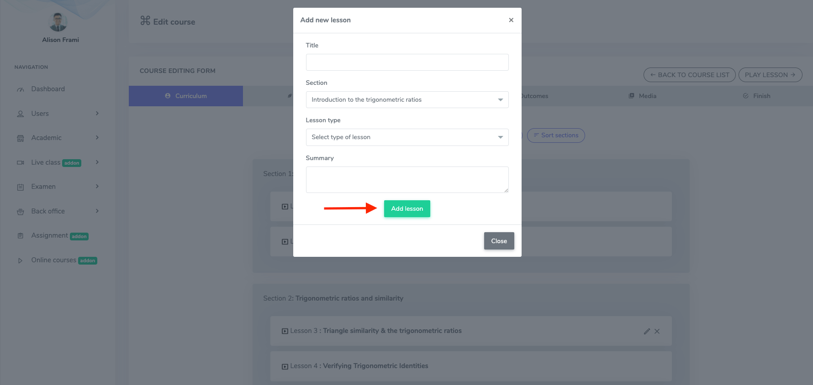
Task: Click the Add lesson button
Action: click(x=407, y=208)
